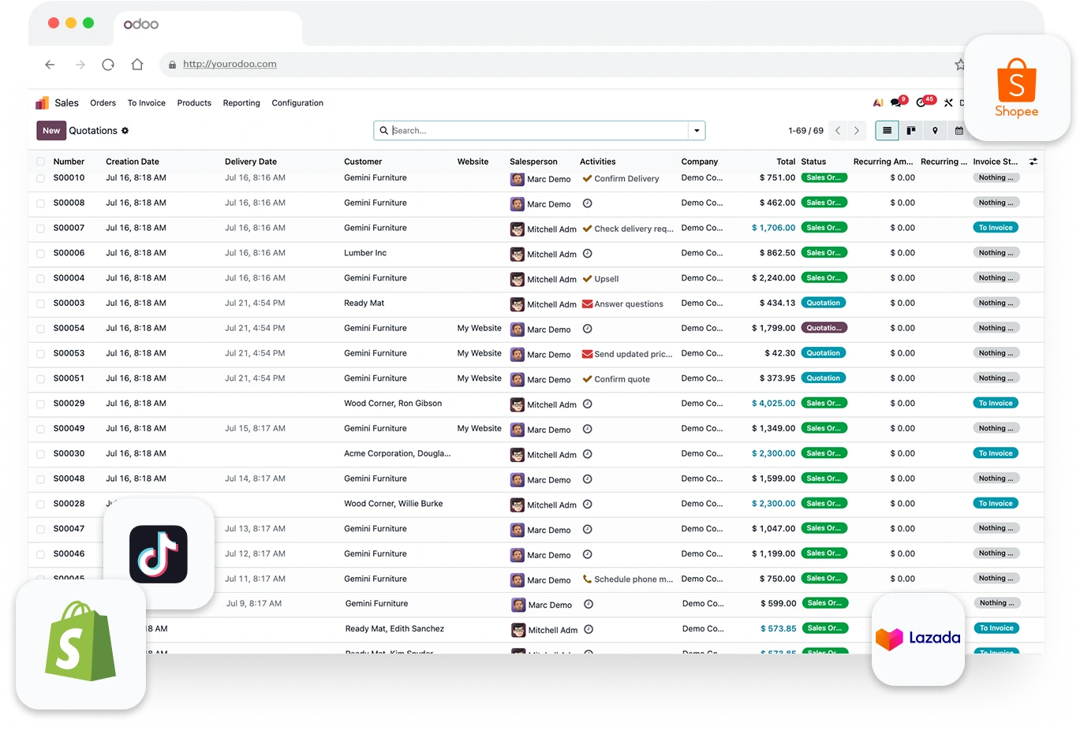
Task: Click To Invoice badge on S00007 row
Action: click(x=996, y=228)
